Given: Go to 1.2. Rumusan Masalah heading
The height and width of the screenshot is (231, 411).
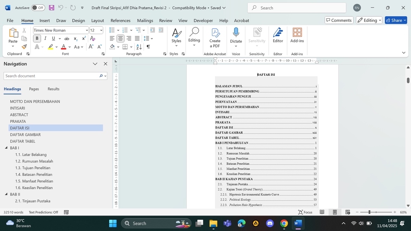Looking at the screenshot, I should click(34, 161).
